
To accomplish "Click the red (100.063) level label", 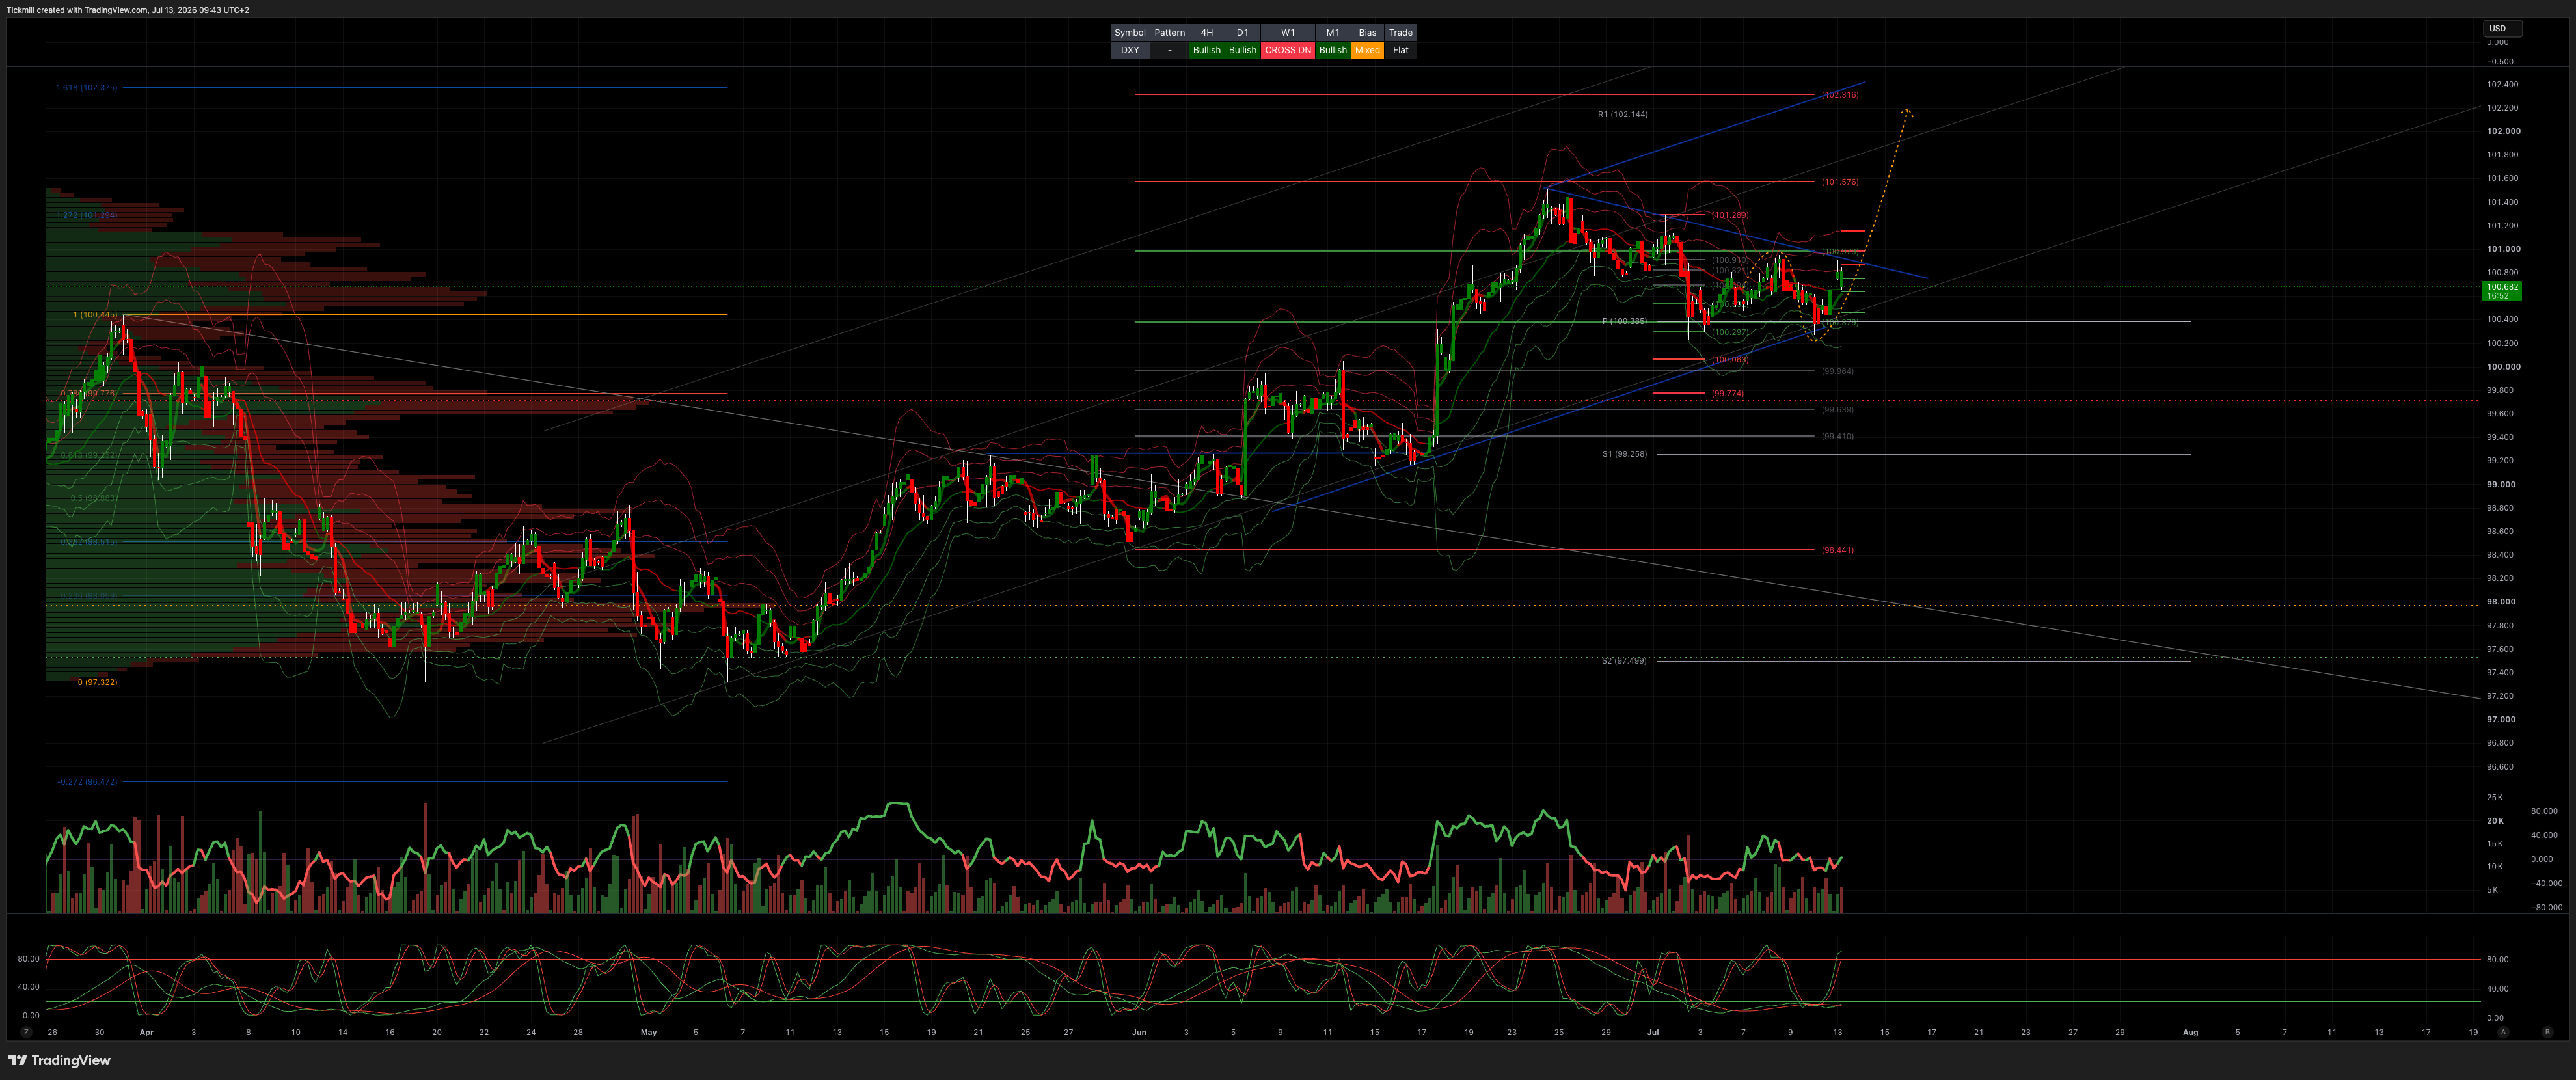I will coord(1730,359).
